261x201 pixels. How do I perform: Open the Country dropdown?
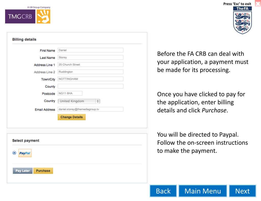[x=79, y=101]
